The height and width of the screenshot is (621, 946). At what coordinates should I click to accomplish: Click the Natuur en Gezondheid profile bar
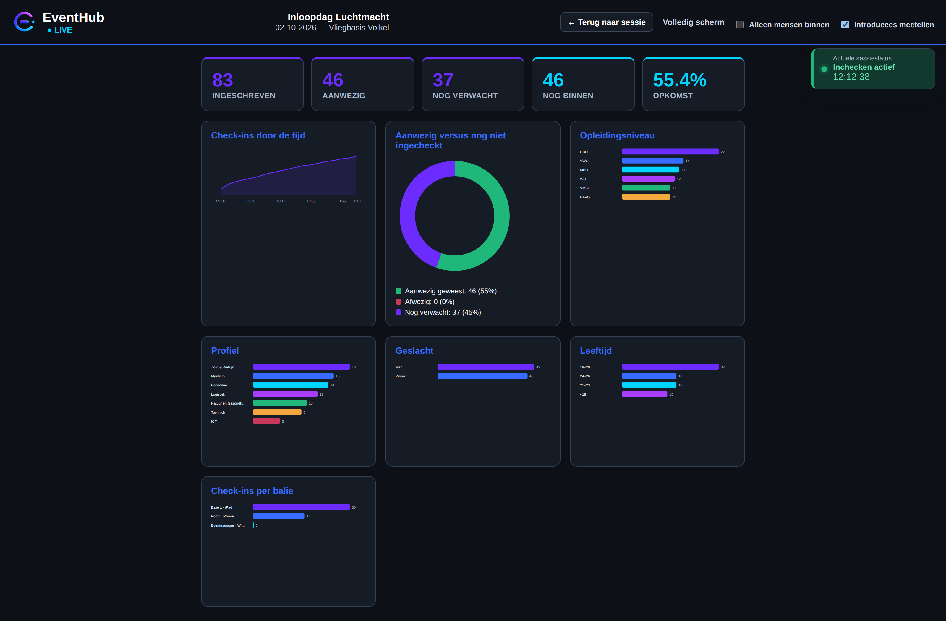coord(280,403)
